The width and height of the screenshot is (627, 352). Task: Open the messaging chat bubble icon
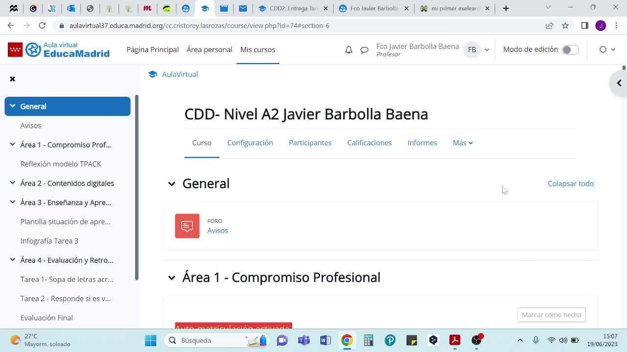[364, 50]
